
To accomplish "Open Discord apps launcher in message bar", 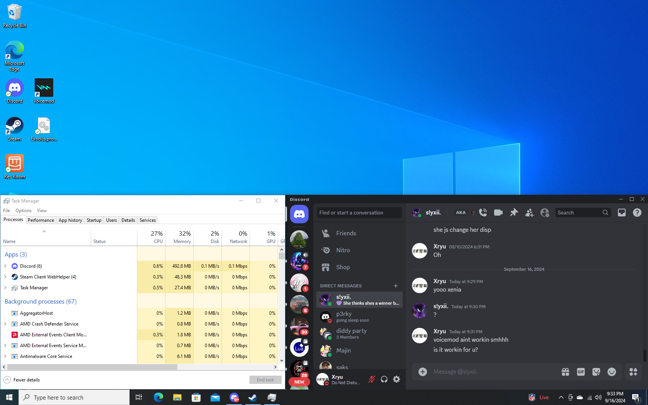I will pos(633,372).
